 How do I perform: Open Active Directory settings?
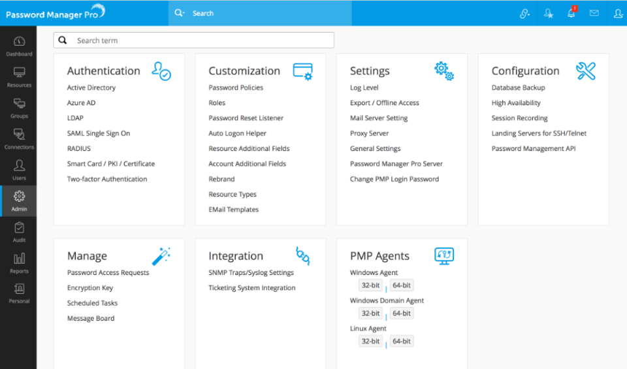pyautogui.click(x=91, y=88)
